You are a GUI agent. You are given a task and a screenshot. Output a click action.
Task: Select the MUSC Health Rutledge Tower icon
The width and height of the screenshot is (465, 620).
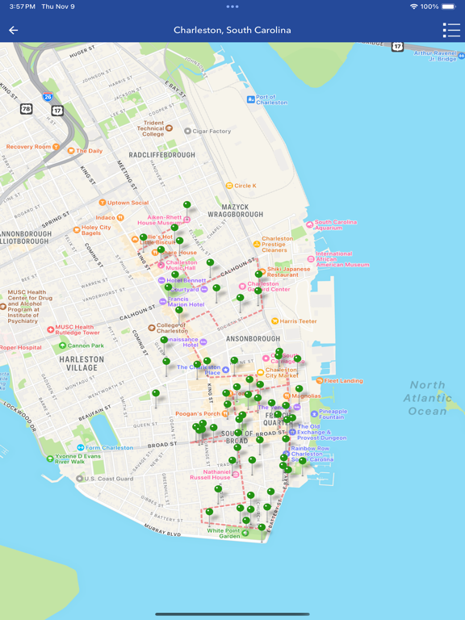tap(50, 329)
